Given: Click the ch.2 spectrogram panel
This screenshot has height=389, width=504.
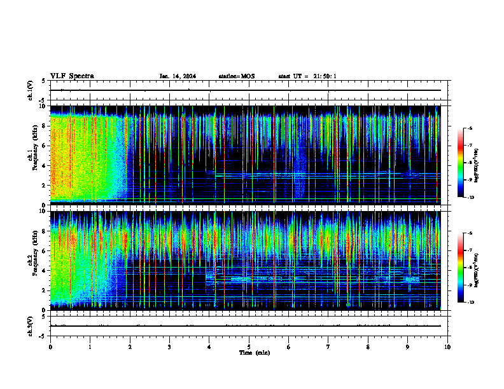Looking at the screenshot, I should pyautogui.click(x=245, y=261).
